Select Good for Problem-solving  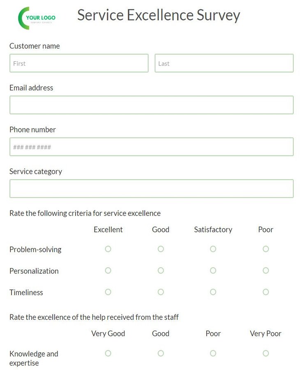click(x=161, y=249)
